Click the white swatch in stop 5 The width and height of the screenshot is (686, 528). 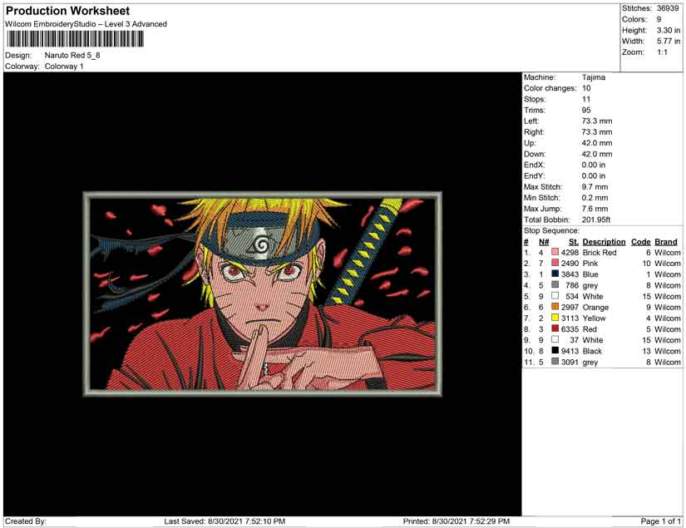[555, 296]
